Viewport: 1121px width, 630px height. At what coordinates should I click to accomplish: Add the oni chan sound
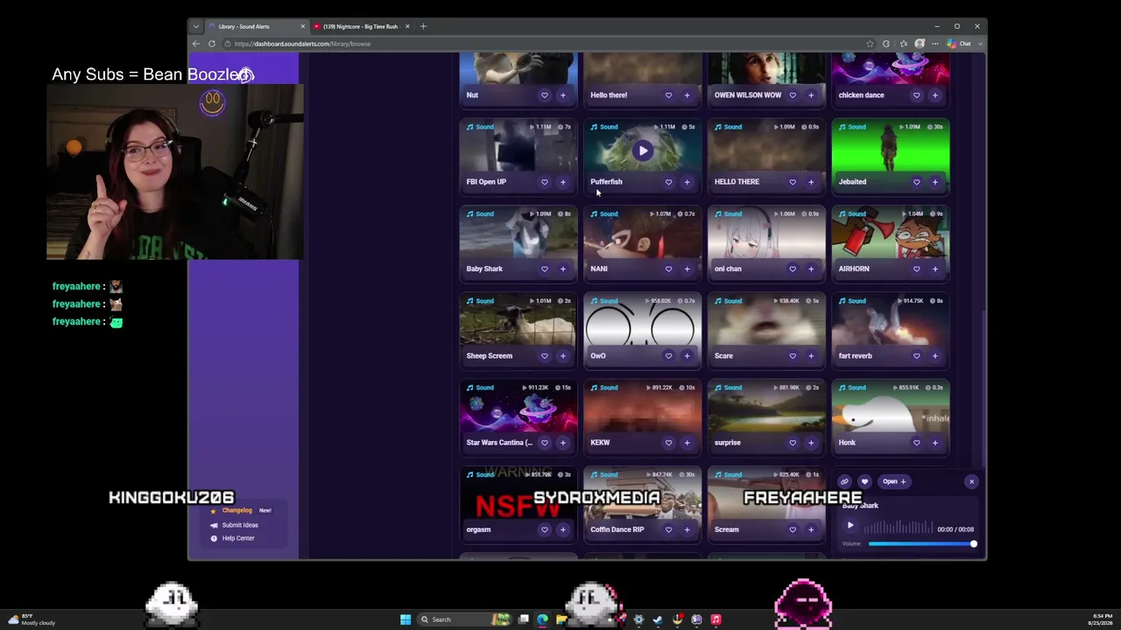[811, 269]
